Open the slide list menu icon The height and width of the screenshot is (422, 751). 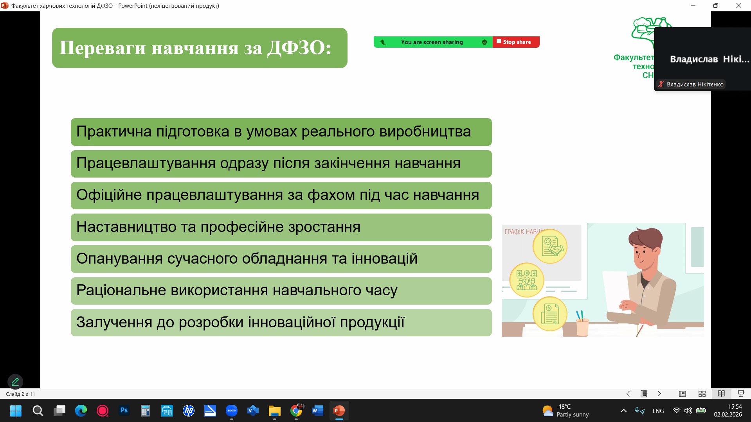pyautogui.click(x=643, y=394)
